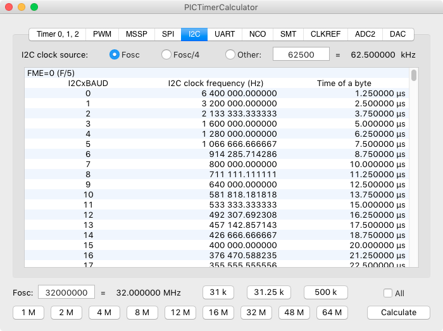
Task: Set Fosc using the 32 M button
Action: 256,313
